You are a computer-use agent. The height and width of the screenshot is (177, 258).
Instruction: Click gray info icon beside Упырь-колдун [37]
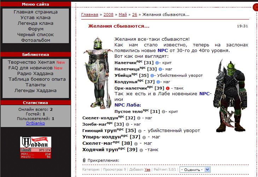tap(144, 137)
